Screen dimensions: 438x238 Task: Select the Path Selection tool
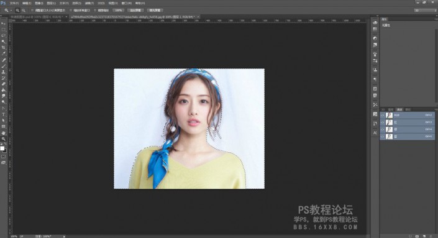(3, 121)
